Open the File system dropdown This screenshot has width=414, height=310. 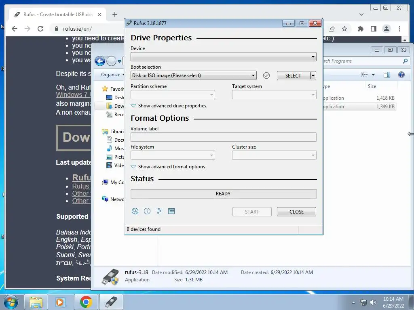click(x=173, y=155)
